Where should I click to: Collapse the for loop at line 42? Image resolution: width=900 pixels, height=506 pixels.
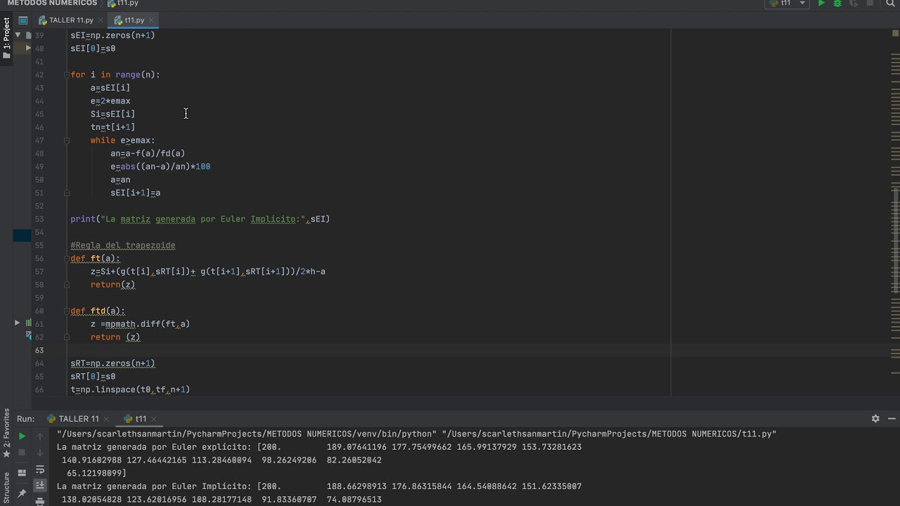pos(67,74)
